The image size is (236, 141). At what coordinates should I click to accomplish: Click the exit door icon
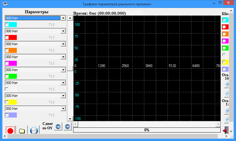(226, 130)
